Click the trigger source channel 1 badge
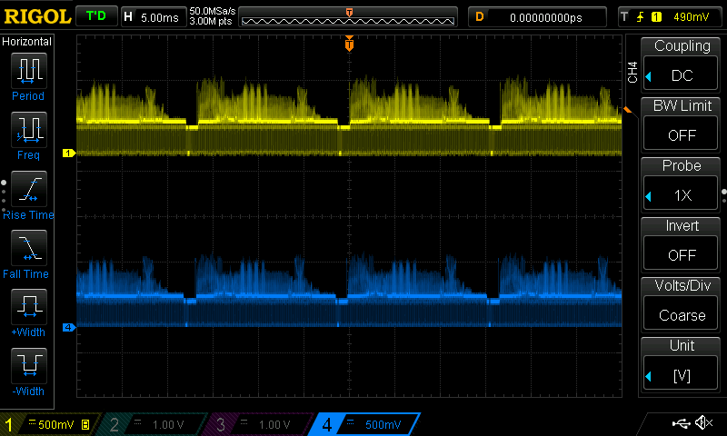This screenshot has height=436, width=727. click(x=656, y=17)
